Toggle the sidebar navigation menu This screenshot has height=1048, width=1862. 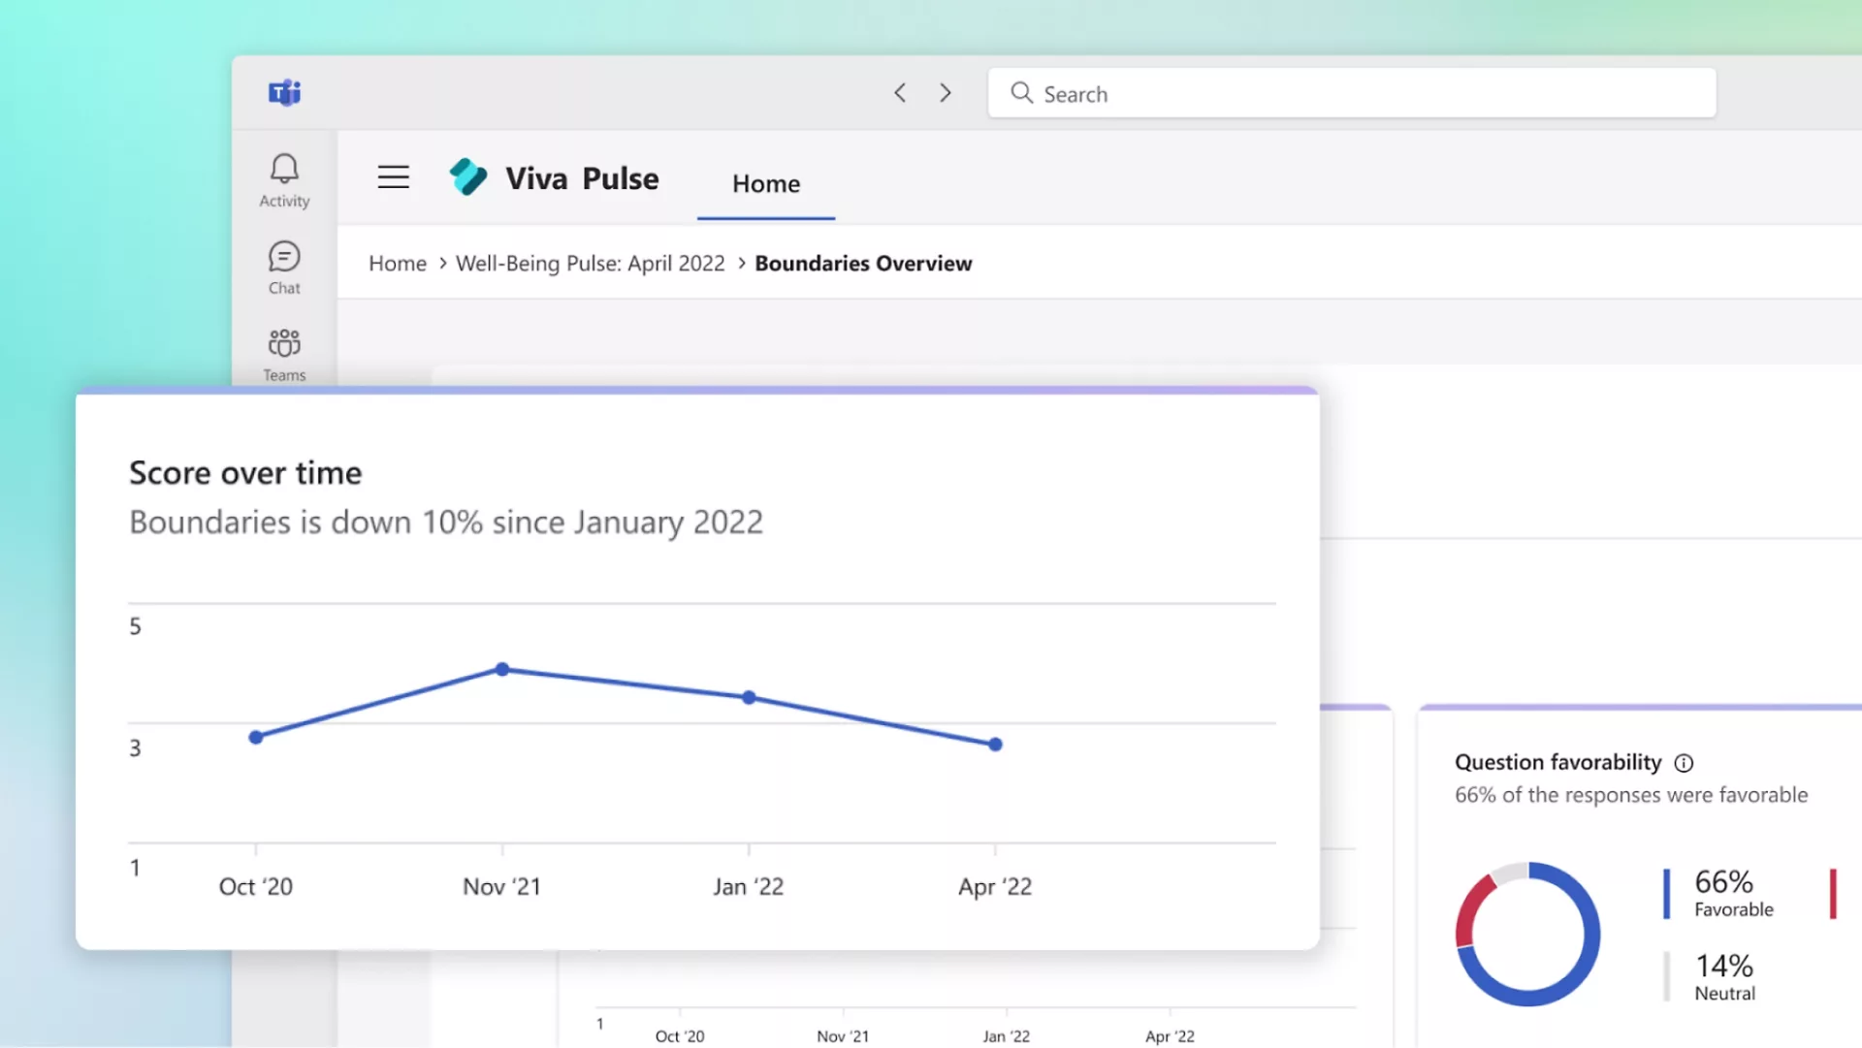[393, 177]
